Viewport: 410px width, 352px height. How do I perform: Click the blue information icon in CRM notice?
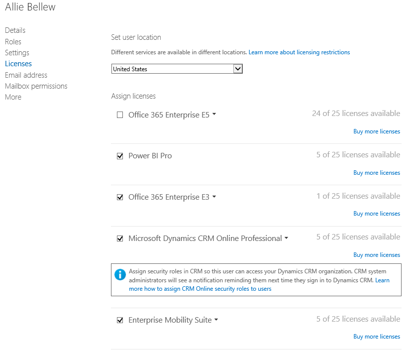(x=120, y=274)
